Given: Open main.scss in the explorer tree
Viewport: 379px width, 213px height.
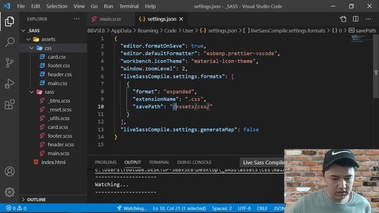Looking at the screenshot, I should [59, 153].
